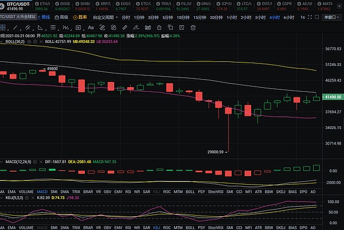Switch to the 15分钟 timeframe tab
Viewport: 344px width, 230px height.
[x=200, y=17]
